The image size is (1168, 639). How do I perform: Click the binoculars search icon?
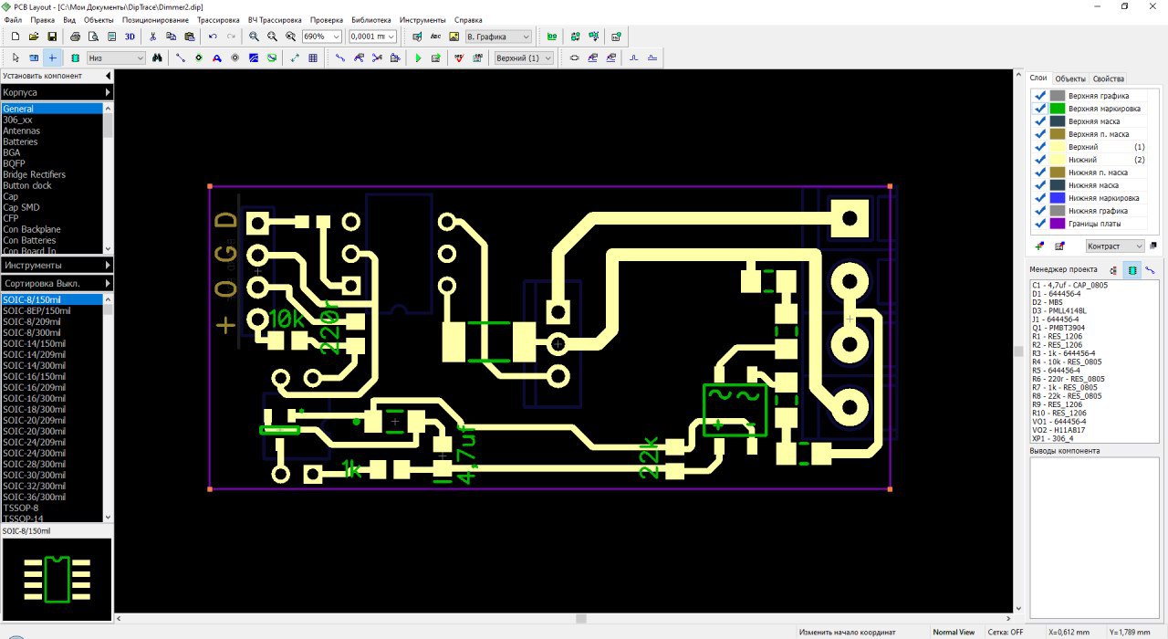tap(157, 58)
